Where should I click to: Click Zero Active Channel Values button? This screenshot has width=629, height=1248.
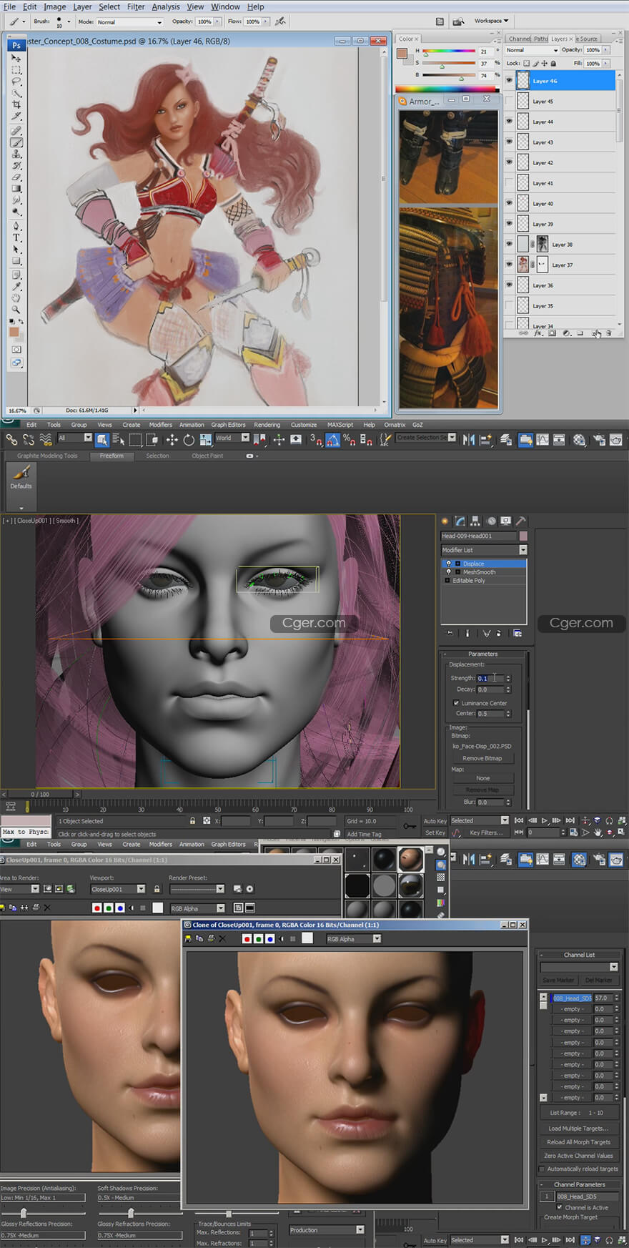click(579, 1156)
